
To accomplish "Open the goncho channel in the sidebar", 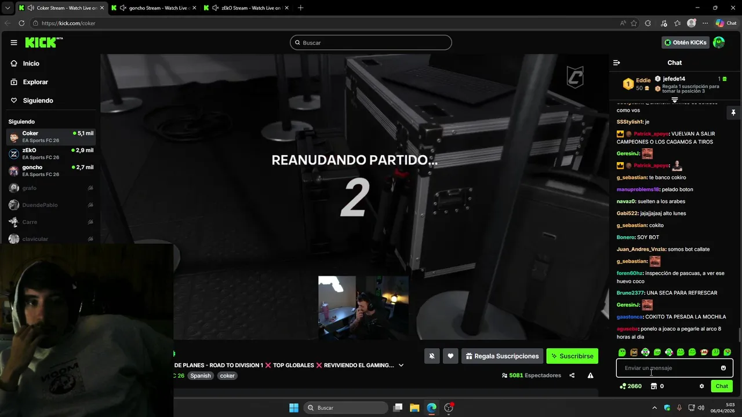I will coord(51,171).
